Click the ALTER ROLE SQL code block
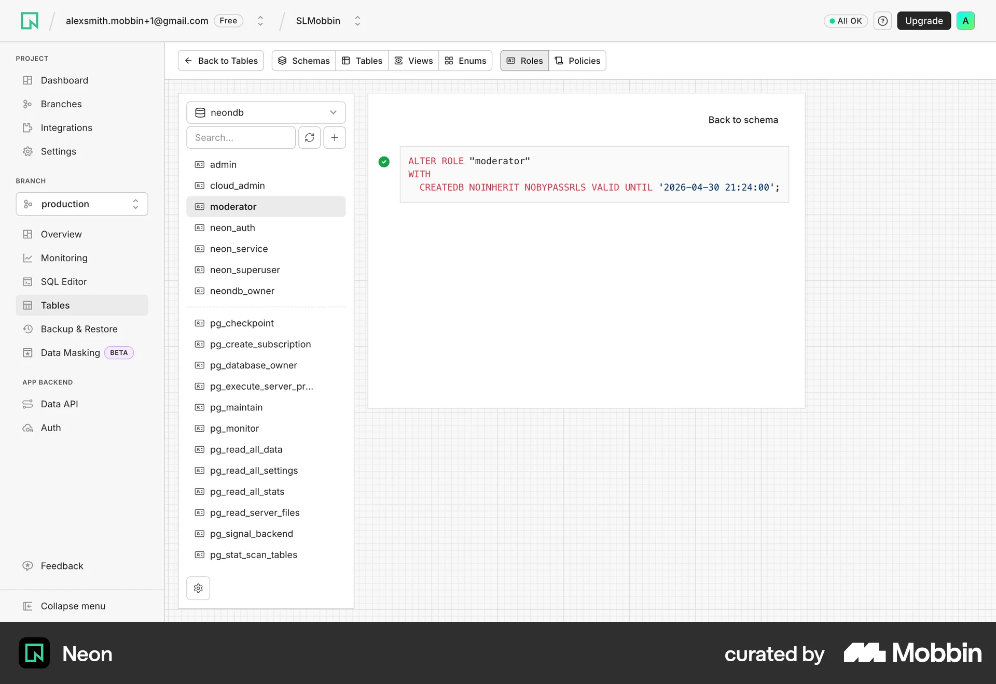The image size is (996, 684). [x=594, y=174]
